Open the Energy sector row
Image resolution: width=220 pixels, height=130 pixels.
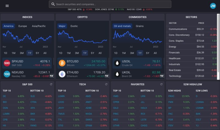[x=191, y=47]
